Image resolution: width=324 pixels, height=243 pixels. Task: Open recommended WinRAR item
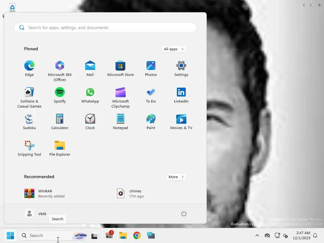coord(44,193)
